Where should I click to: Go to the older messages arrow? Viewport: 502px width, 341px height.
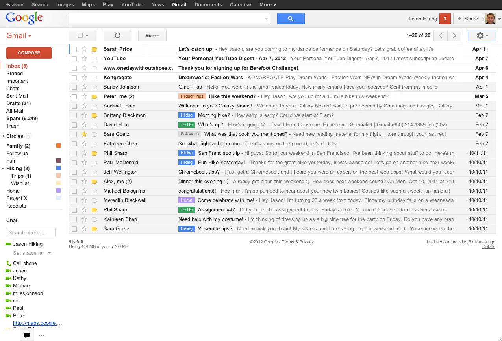[x=454, y=35]
